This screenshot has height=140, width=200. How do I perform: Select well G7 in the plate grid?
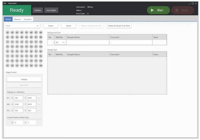[x=36, y=61]
